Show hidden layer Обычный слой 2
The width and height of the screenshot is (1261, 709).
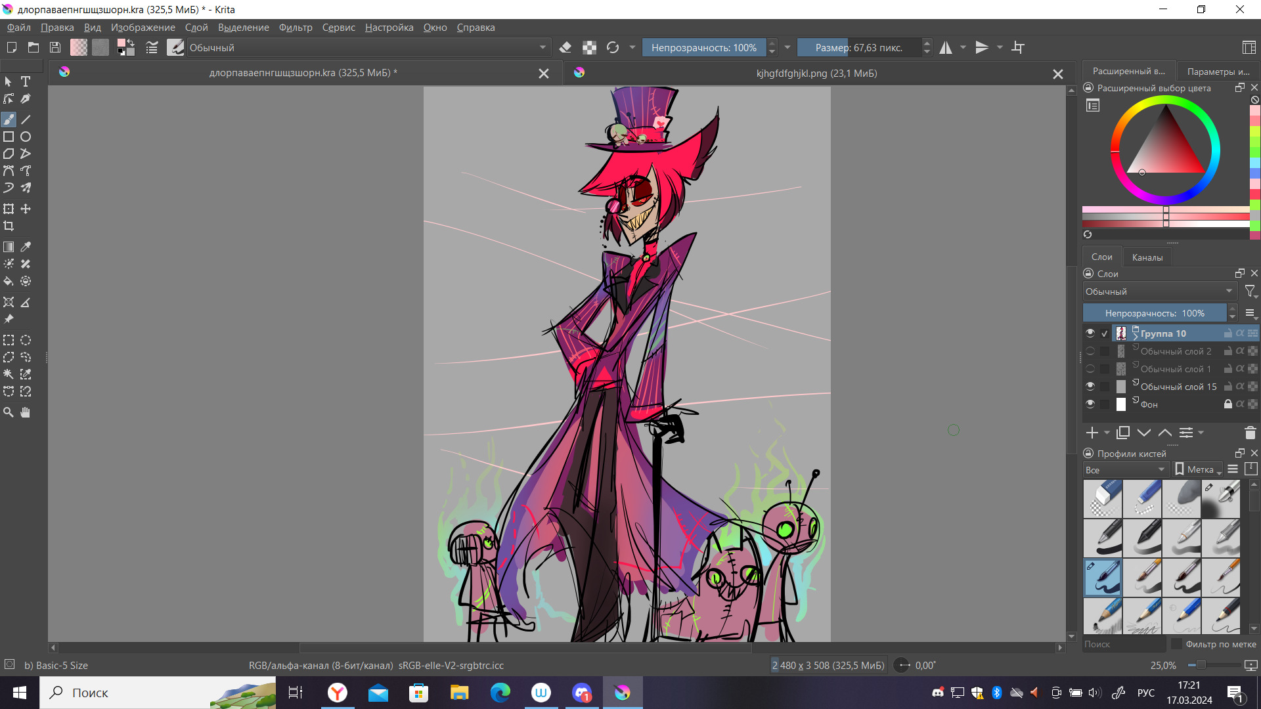(1090, 351)
